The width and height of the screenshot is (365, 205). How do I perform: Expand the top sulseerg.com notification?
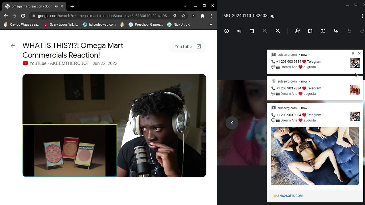(309, 55)
